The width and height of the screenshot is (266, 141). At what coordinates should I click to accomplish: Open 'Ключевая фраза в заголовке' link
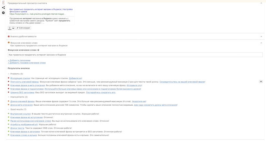pos(25,131)
